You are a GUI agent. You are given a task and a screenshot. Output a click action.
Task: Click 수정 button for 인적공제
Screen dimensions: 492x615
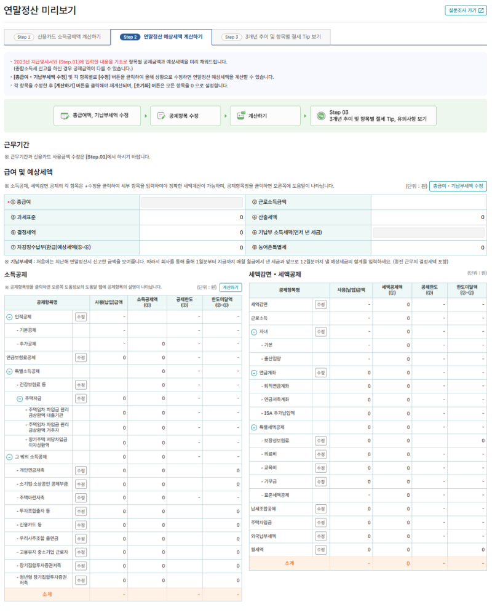tap(81, 317)
